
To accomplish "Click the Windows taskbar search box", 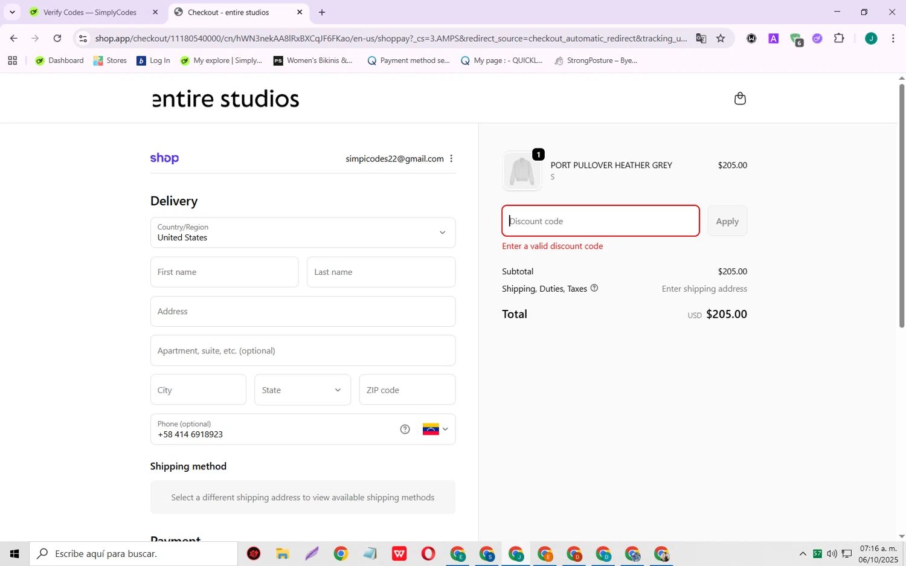I will (133, 553).
